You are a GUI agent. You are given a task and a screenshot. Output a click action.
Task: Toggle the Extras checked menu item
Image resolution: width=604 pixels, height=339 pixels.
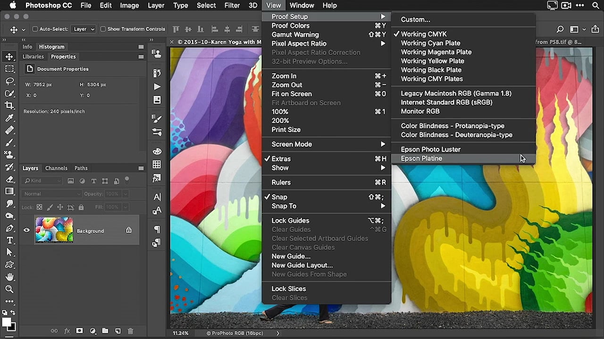click(327, 159)
